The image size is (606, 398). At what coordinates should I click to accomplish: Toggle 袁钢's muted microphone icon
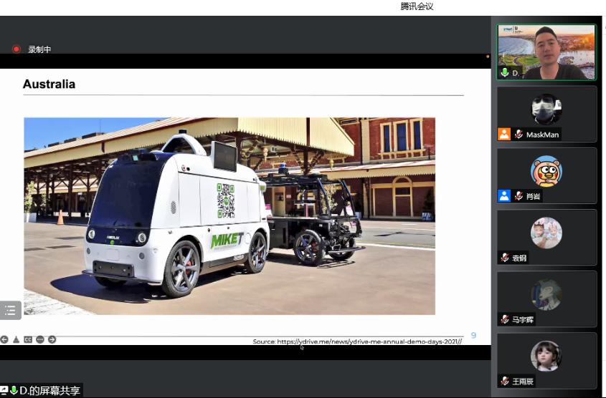pyautogui.click(x=505, y=258)
